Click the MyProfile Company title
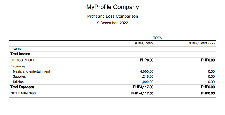Viewport: 225px width, 115px height. 112,7
